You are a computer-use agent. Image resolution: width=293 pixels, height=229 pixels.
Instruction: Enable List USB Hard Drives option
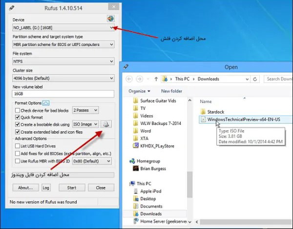[18, 146]
